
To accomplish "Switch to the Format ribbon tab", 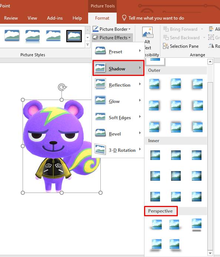I will click(102, 18).
